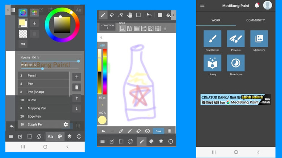
Task: Open the layers panel in canvas bottom bar
Action: 161,141
